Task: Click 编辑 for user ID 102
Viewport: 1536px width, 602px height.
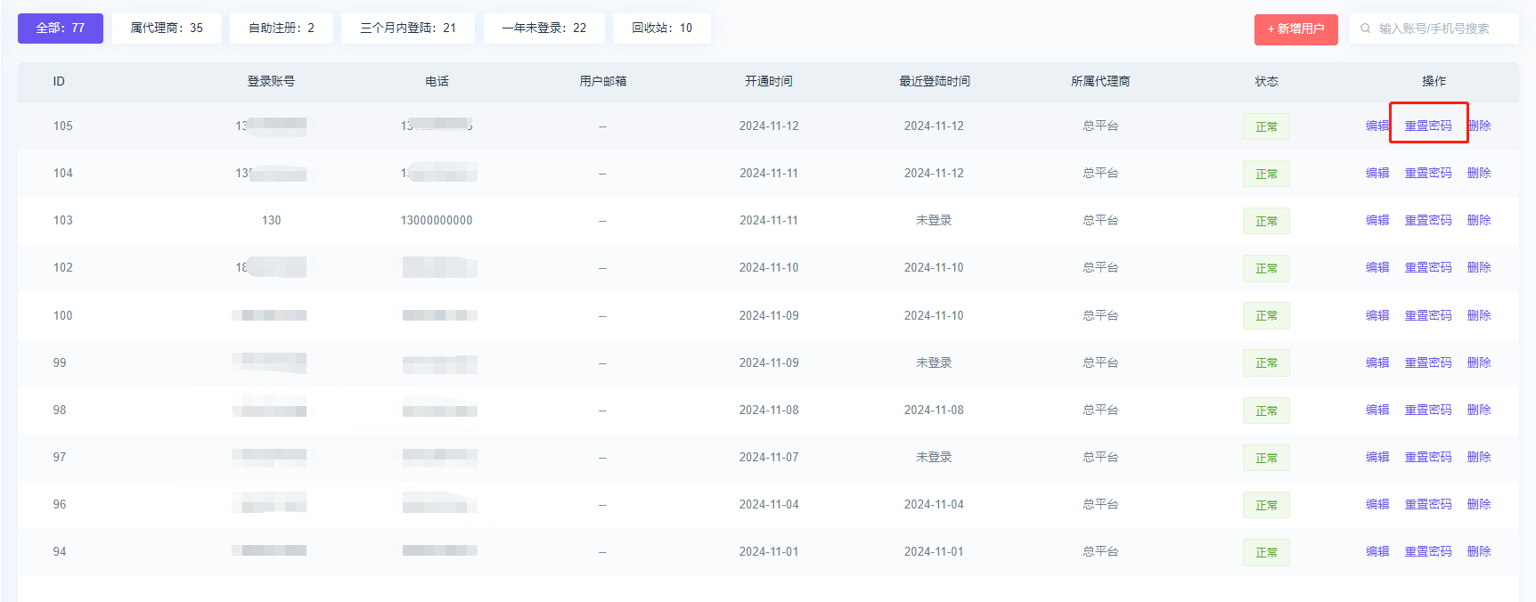Action: (1377, 268)
